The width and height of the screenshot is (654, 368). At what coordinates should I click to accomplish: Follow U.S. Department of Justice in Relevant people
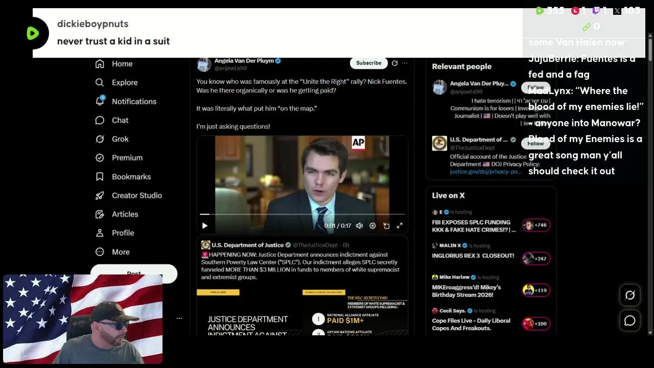(x=535, y=144)
